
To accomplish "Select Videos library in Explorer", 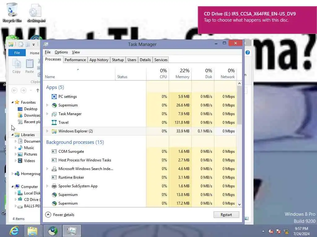I will (x=29, y=160).
